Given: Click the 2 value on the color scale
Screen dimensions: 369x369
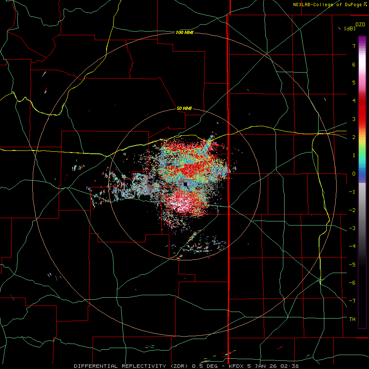Looking at the screenshot, I should 354,137.
